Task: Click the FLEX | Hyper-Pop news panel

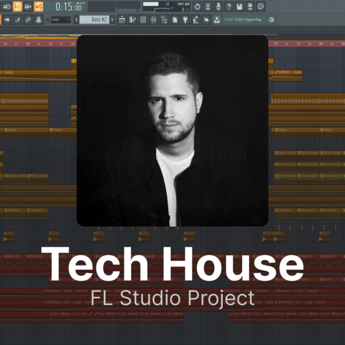Action: click(249, 20)
